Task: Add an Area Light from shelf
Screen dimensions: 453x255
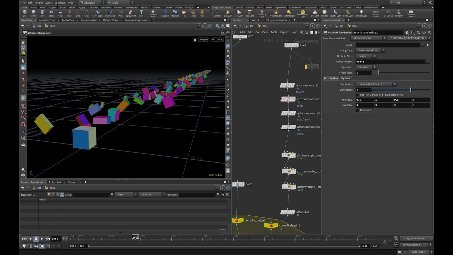Action: pos(250,13)
